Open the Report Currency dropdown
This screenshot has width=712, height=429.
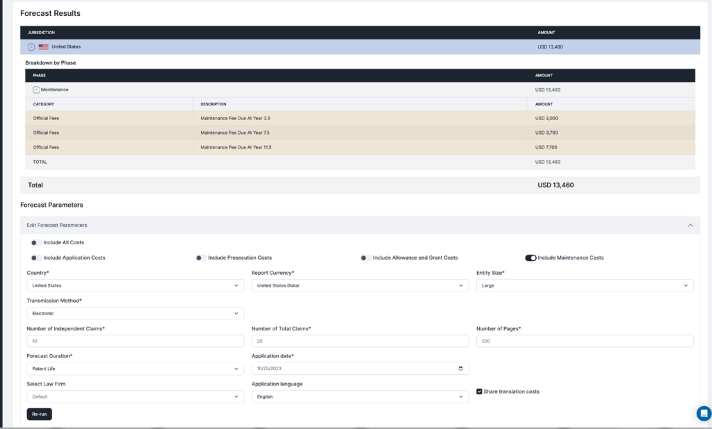(x=360, y=286)
